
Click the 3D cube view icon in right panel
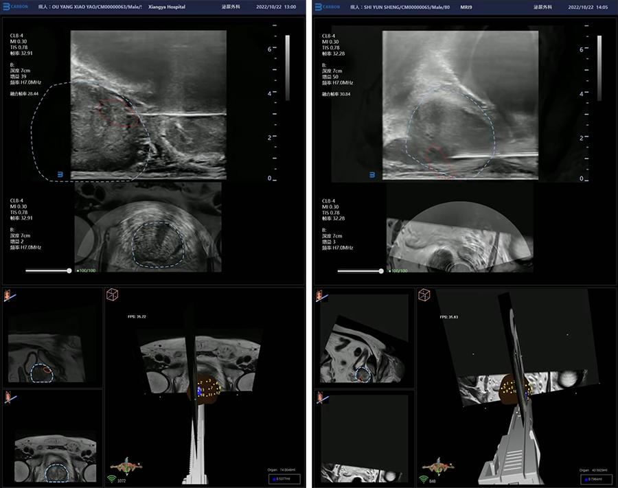(424, 294)
